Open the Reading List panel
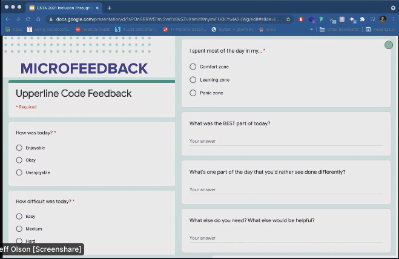Image resolution: width=399 pixels, height=259 pixels. (x=381, y=30)
